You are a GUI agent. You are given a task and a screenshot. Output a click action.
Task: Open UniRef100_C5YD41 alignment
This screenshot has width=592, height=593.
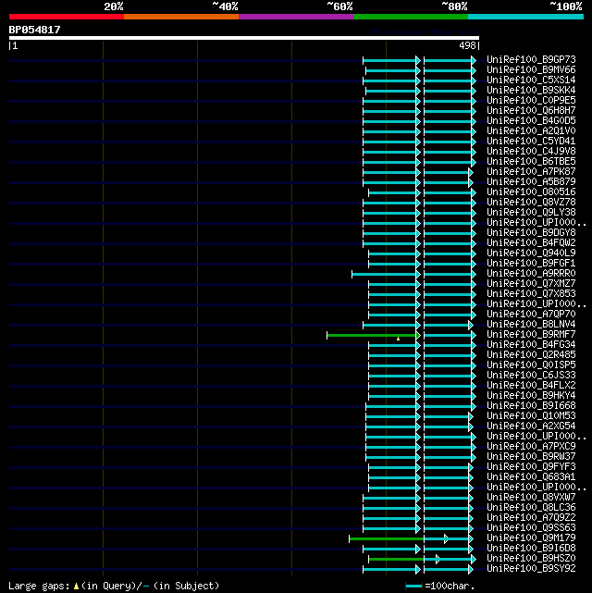click(531, 141)
